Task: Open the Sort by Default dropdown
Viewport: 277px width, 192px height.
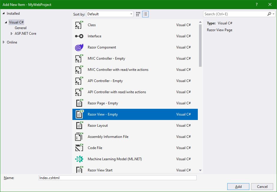Action: tap(110, 14)
